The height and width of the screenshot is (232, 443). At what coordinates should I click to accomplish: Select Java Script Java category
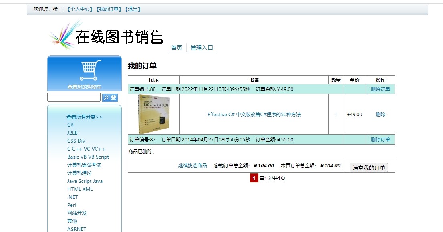coord(85,181)
